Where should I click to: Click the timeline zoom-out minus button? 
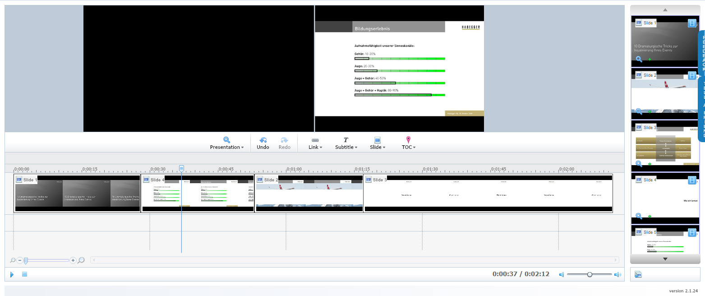(19, 260)
